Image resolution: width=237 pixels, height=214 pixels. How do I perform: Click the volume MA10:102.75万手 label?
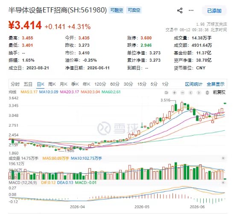click(x=86, y=158)
